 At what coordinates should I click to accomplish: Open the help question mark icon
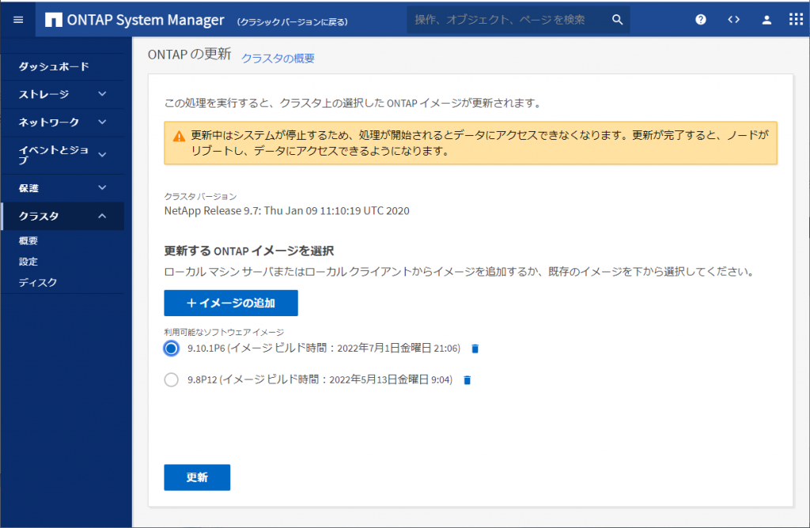[701, 20]
